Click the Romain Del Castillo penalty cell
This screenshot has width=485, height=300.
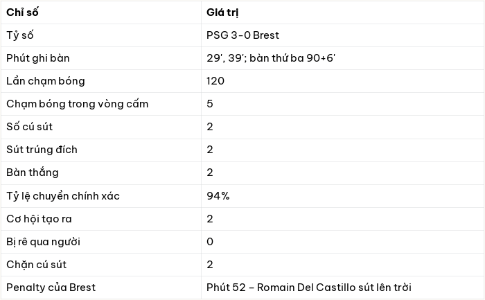tap(342, 288)
